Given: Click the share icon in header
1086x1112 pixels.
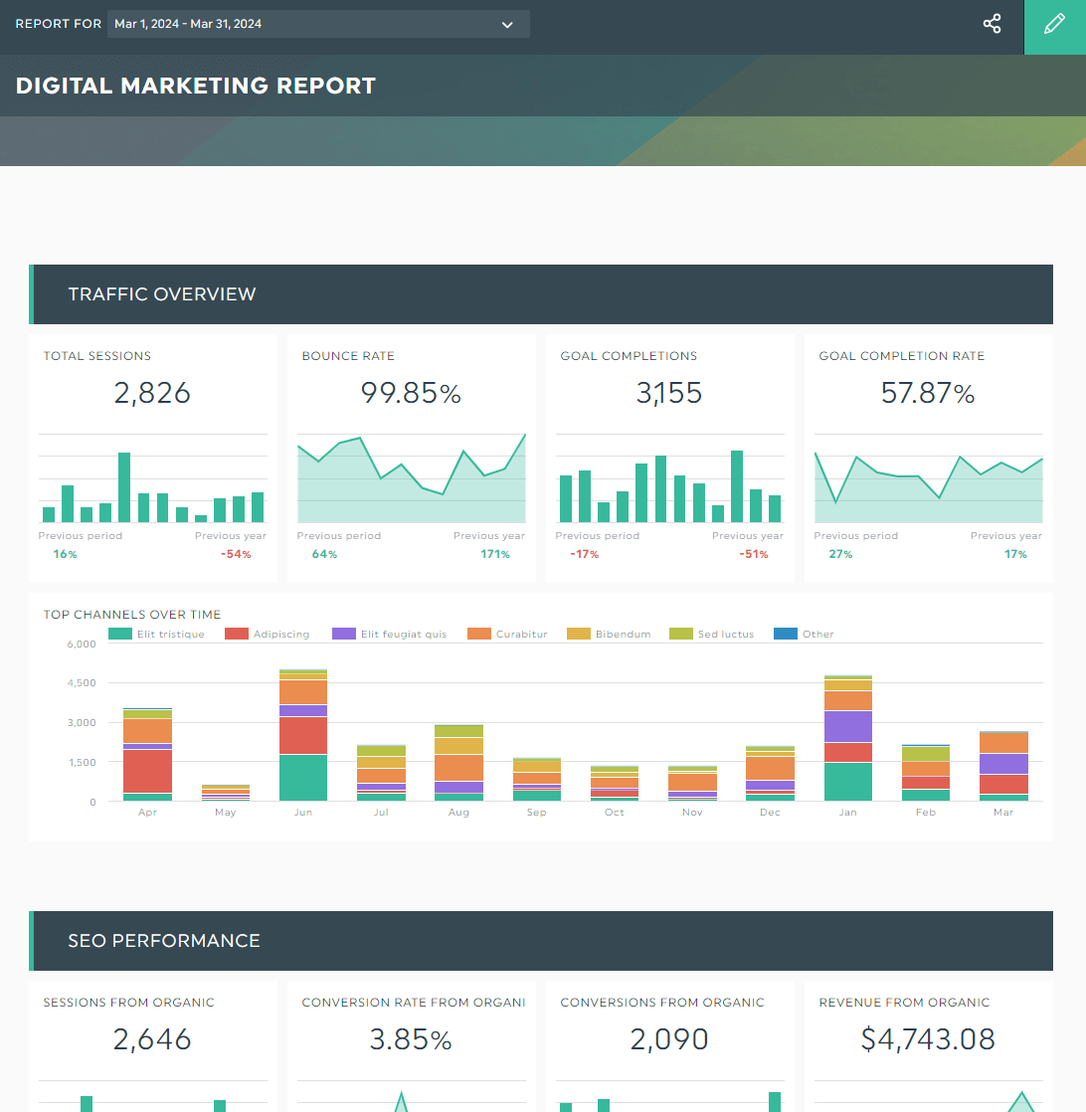Looking at the screenshot, I should [x=992, y=24].
